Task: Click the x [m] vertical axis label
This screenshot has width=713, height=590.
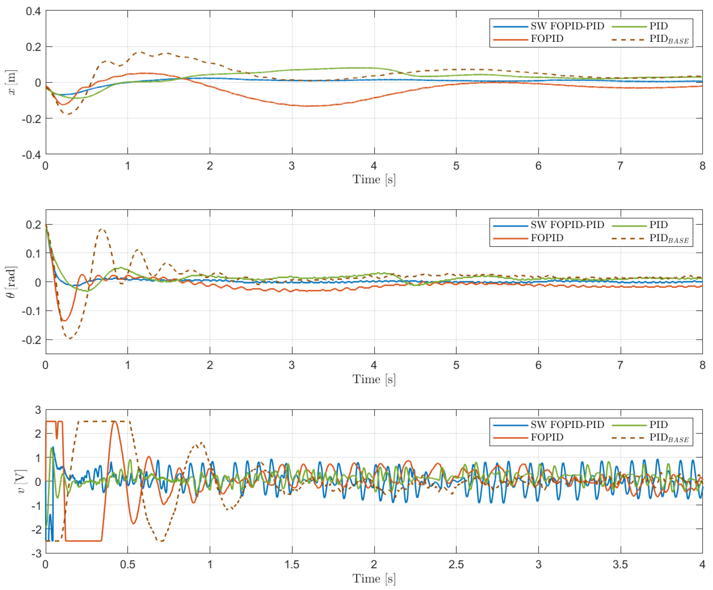Action: pyautogui.click(x=12, y=83)
